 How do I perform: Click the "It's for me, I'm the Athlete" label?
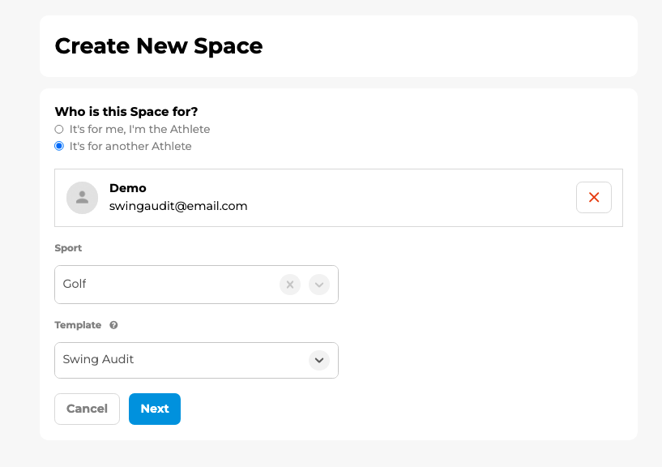[x=139, y=129]
